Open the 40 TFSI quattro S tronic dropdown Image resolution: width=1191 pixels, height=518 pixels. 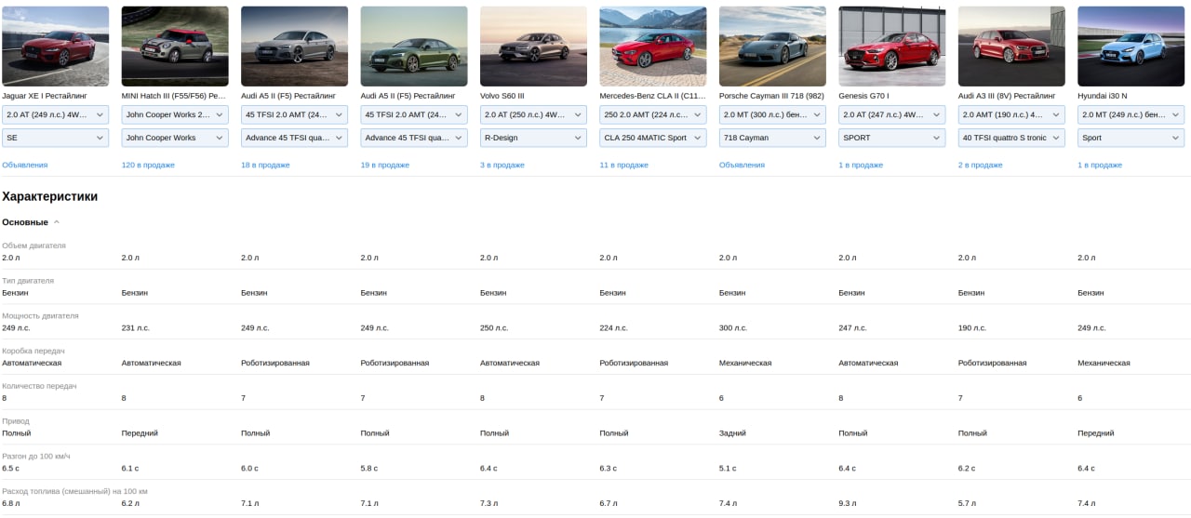1011,138
